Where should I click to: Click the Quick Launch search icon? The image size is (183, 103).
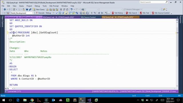click(166, 2)
